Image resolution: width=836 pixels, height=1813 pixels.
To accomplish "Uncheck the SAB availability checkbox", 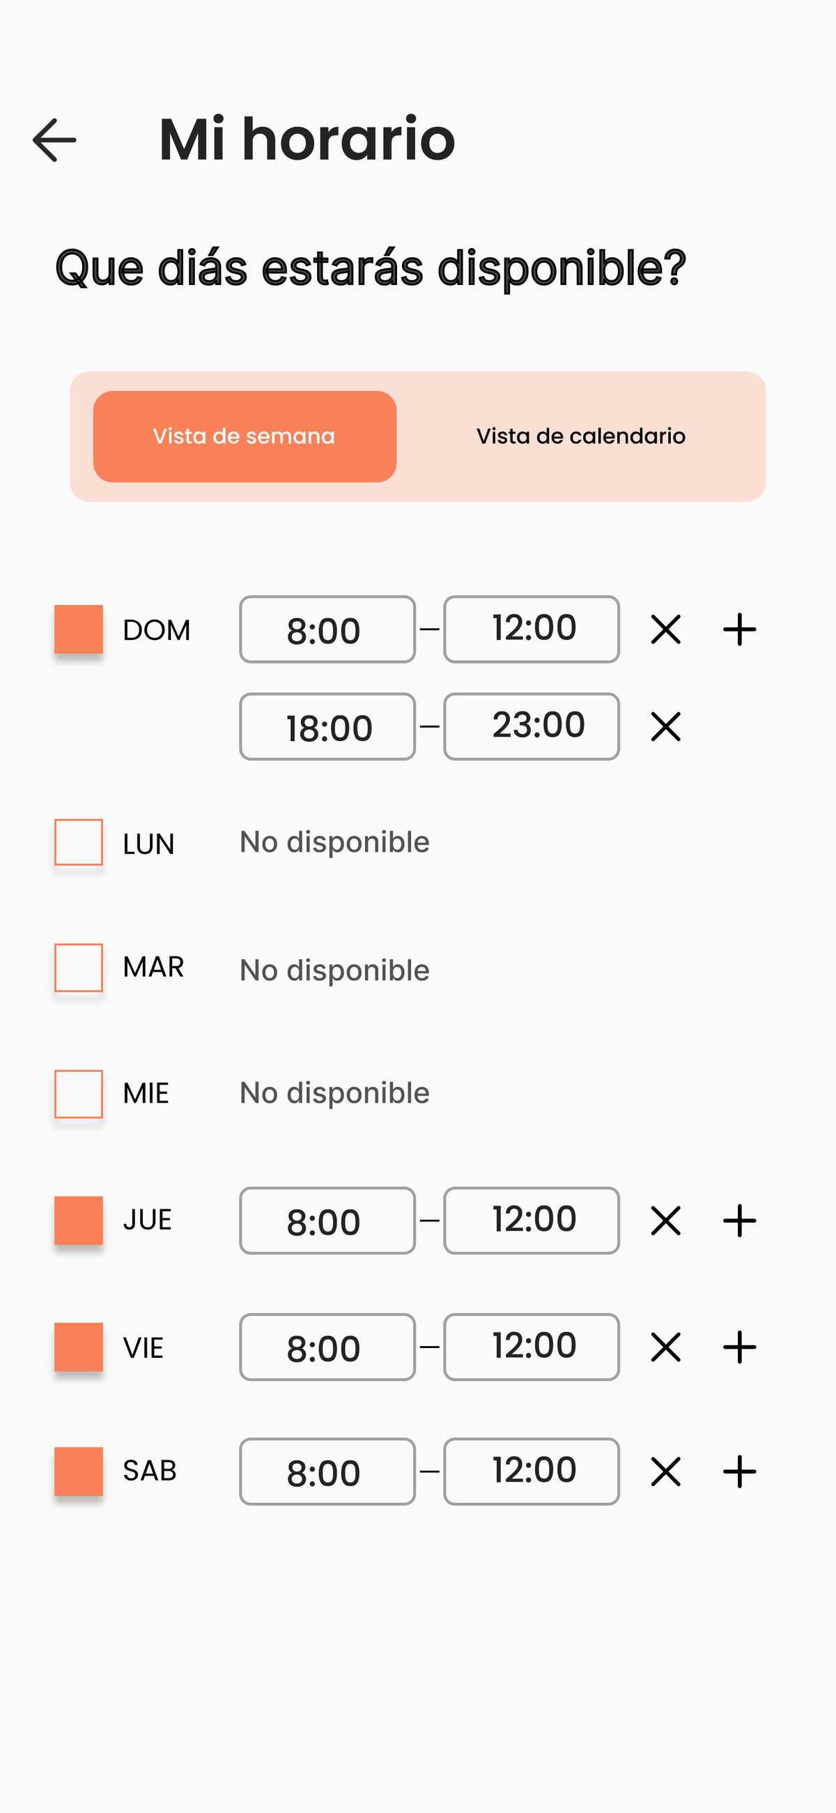I will 79,1471.
